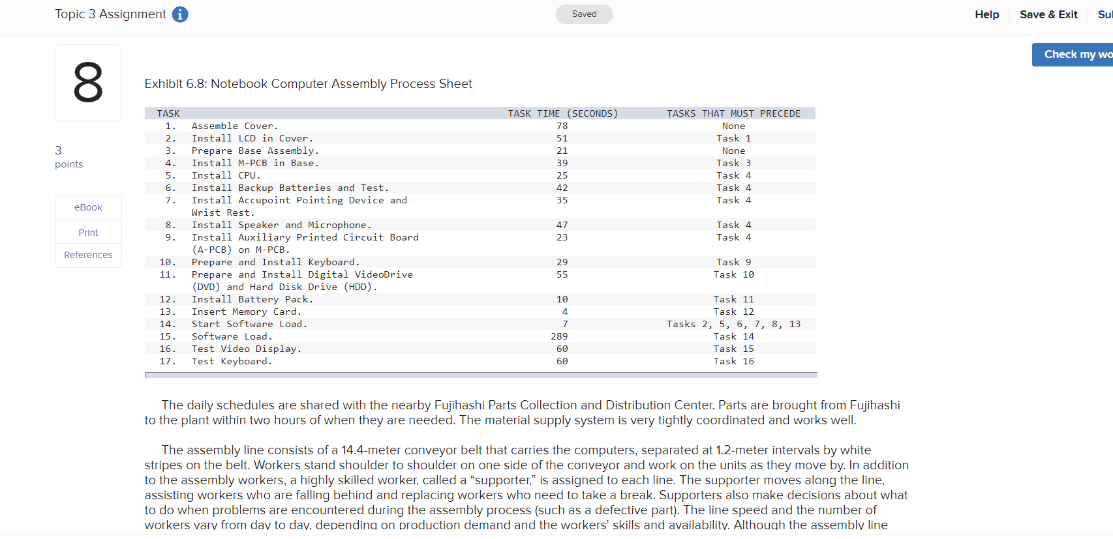Click the Install CPU row
The image size is (1113, 539).
pyautogui.click(x=480, y=175)
